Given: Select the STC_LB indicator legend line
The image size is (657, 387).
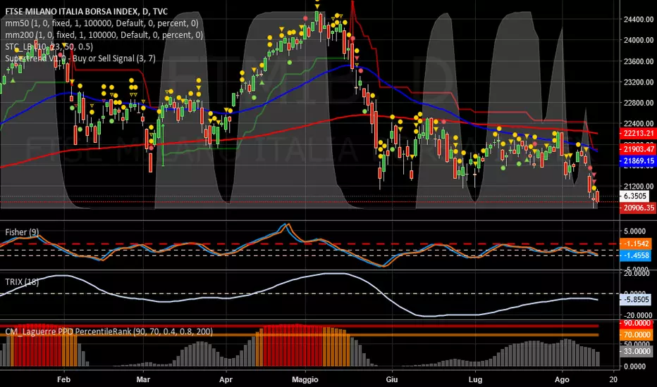Looking at the screenshot, I should (x=49, y=46).
